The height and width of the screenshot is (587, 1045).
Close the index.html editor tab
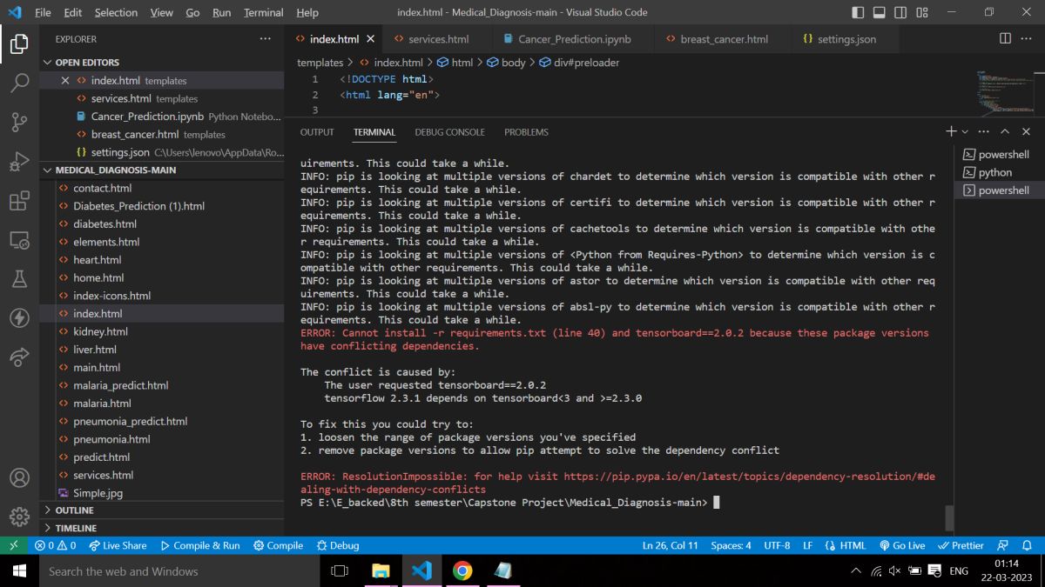(x=370, y=39)
